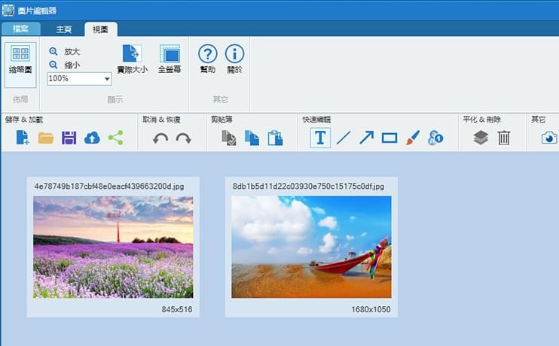Switch to the 檔案 tab
Screen dimensions: 559x346
coord(20,29)
